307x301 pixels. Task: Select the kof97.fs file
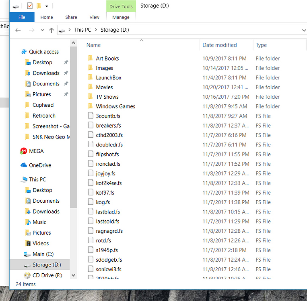click(x=105, y=193)
